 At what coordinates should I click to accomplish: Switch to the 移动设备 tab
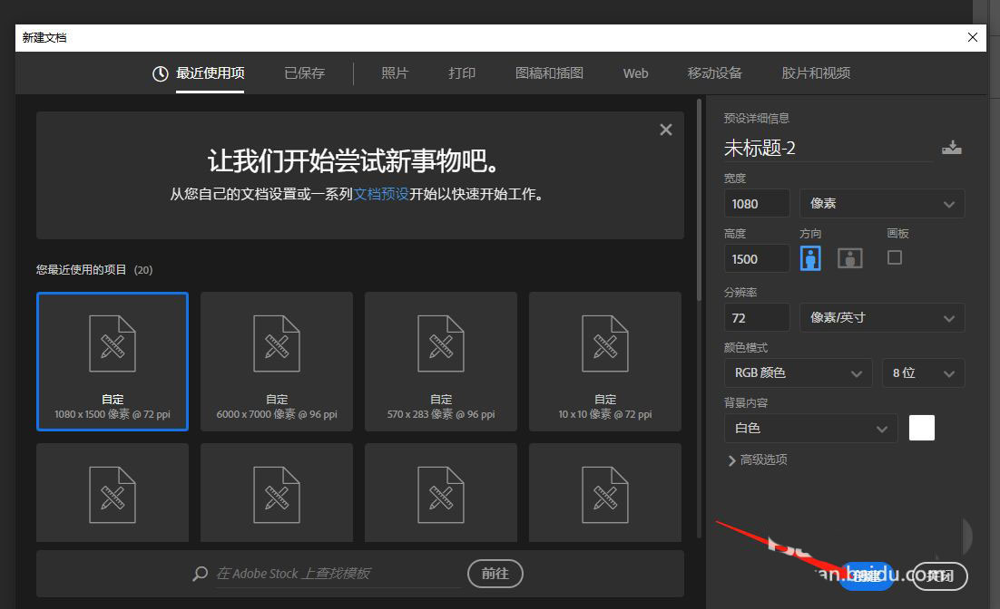click(x=717, y=73)
